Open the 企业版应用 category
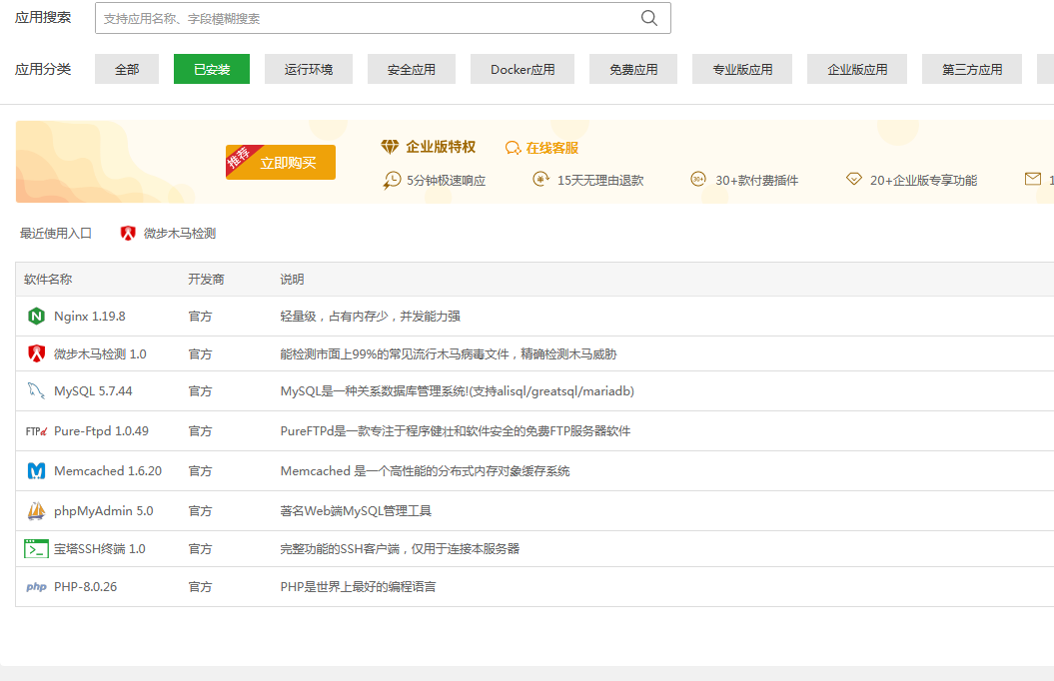This screenshot has width=1054, height=681. point(857,69)
